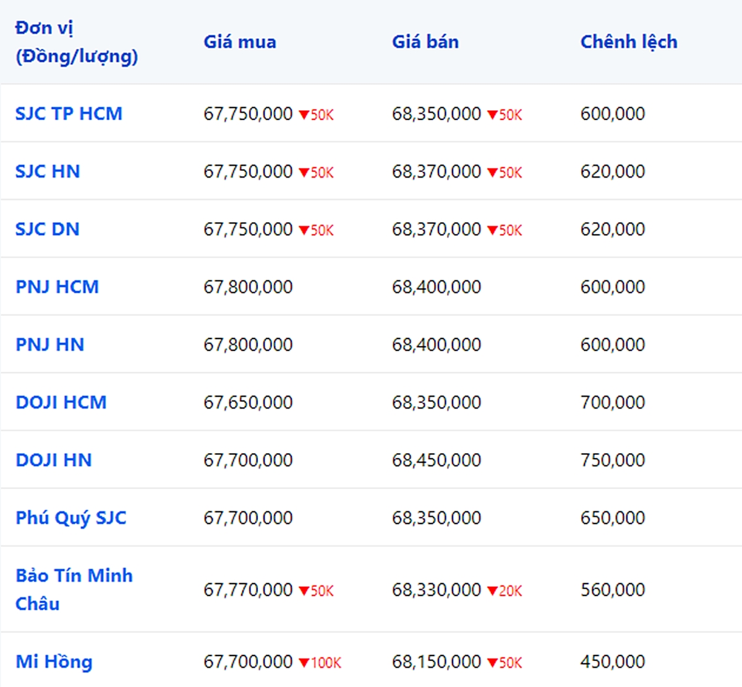Image resolution: width=742 pixels, height=687 pixels.
Task: Click the red down arrow beside SJC TP HCM buy price
Action: [x=304, y=114]
